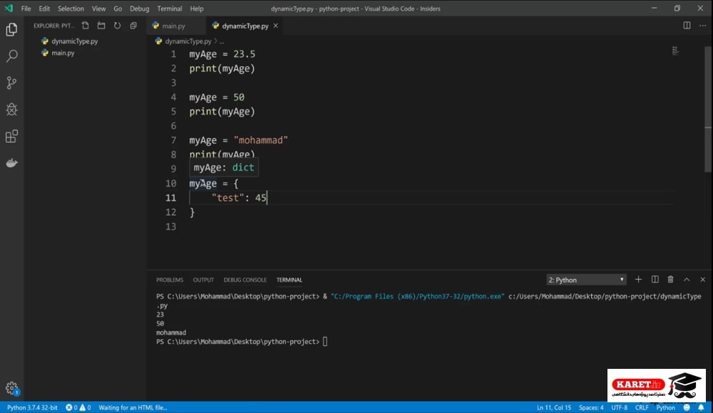Change end of line sequence 'CRLF'
This screenshot has width=713, height=413.
point(642,407)
